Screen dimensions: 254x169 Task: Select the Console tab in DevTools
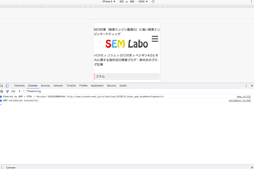point(33,86)
